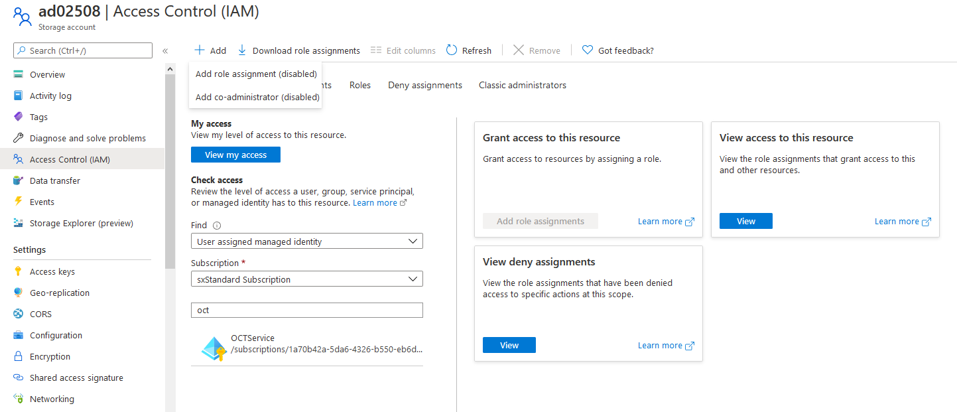Select Geo-replication in sidebar
The height and width of the screenshot is (412, 957).
click(x=60, y=292)
